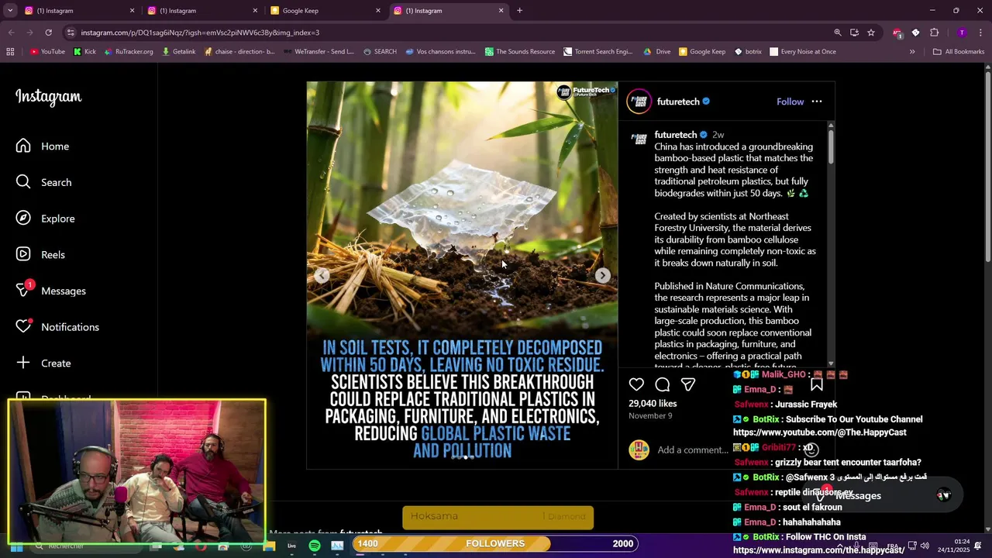Save the post with the bookmark icon
Screen dimensions: 992x558
tap(816, 384)
